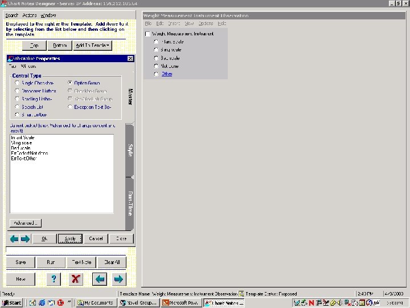The image size is (410, 308).
Task: Click the first quick launch icon on taskbar
Action: tap(32, 303)
